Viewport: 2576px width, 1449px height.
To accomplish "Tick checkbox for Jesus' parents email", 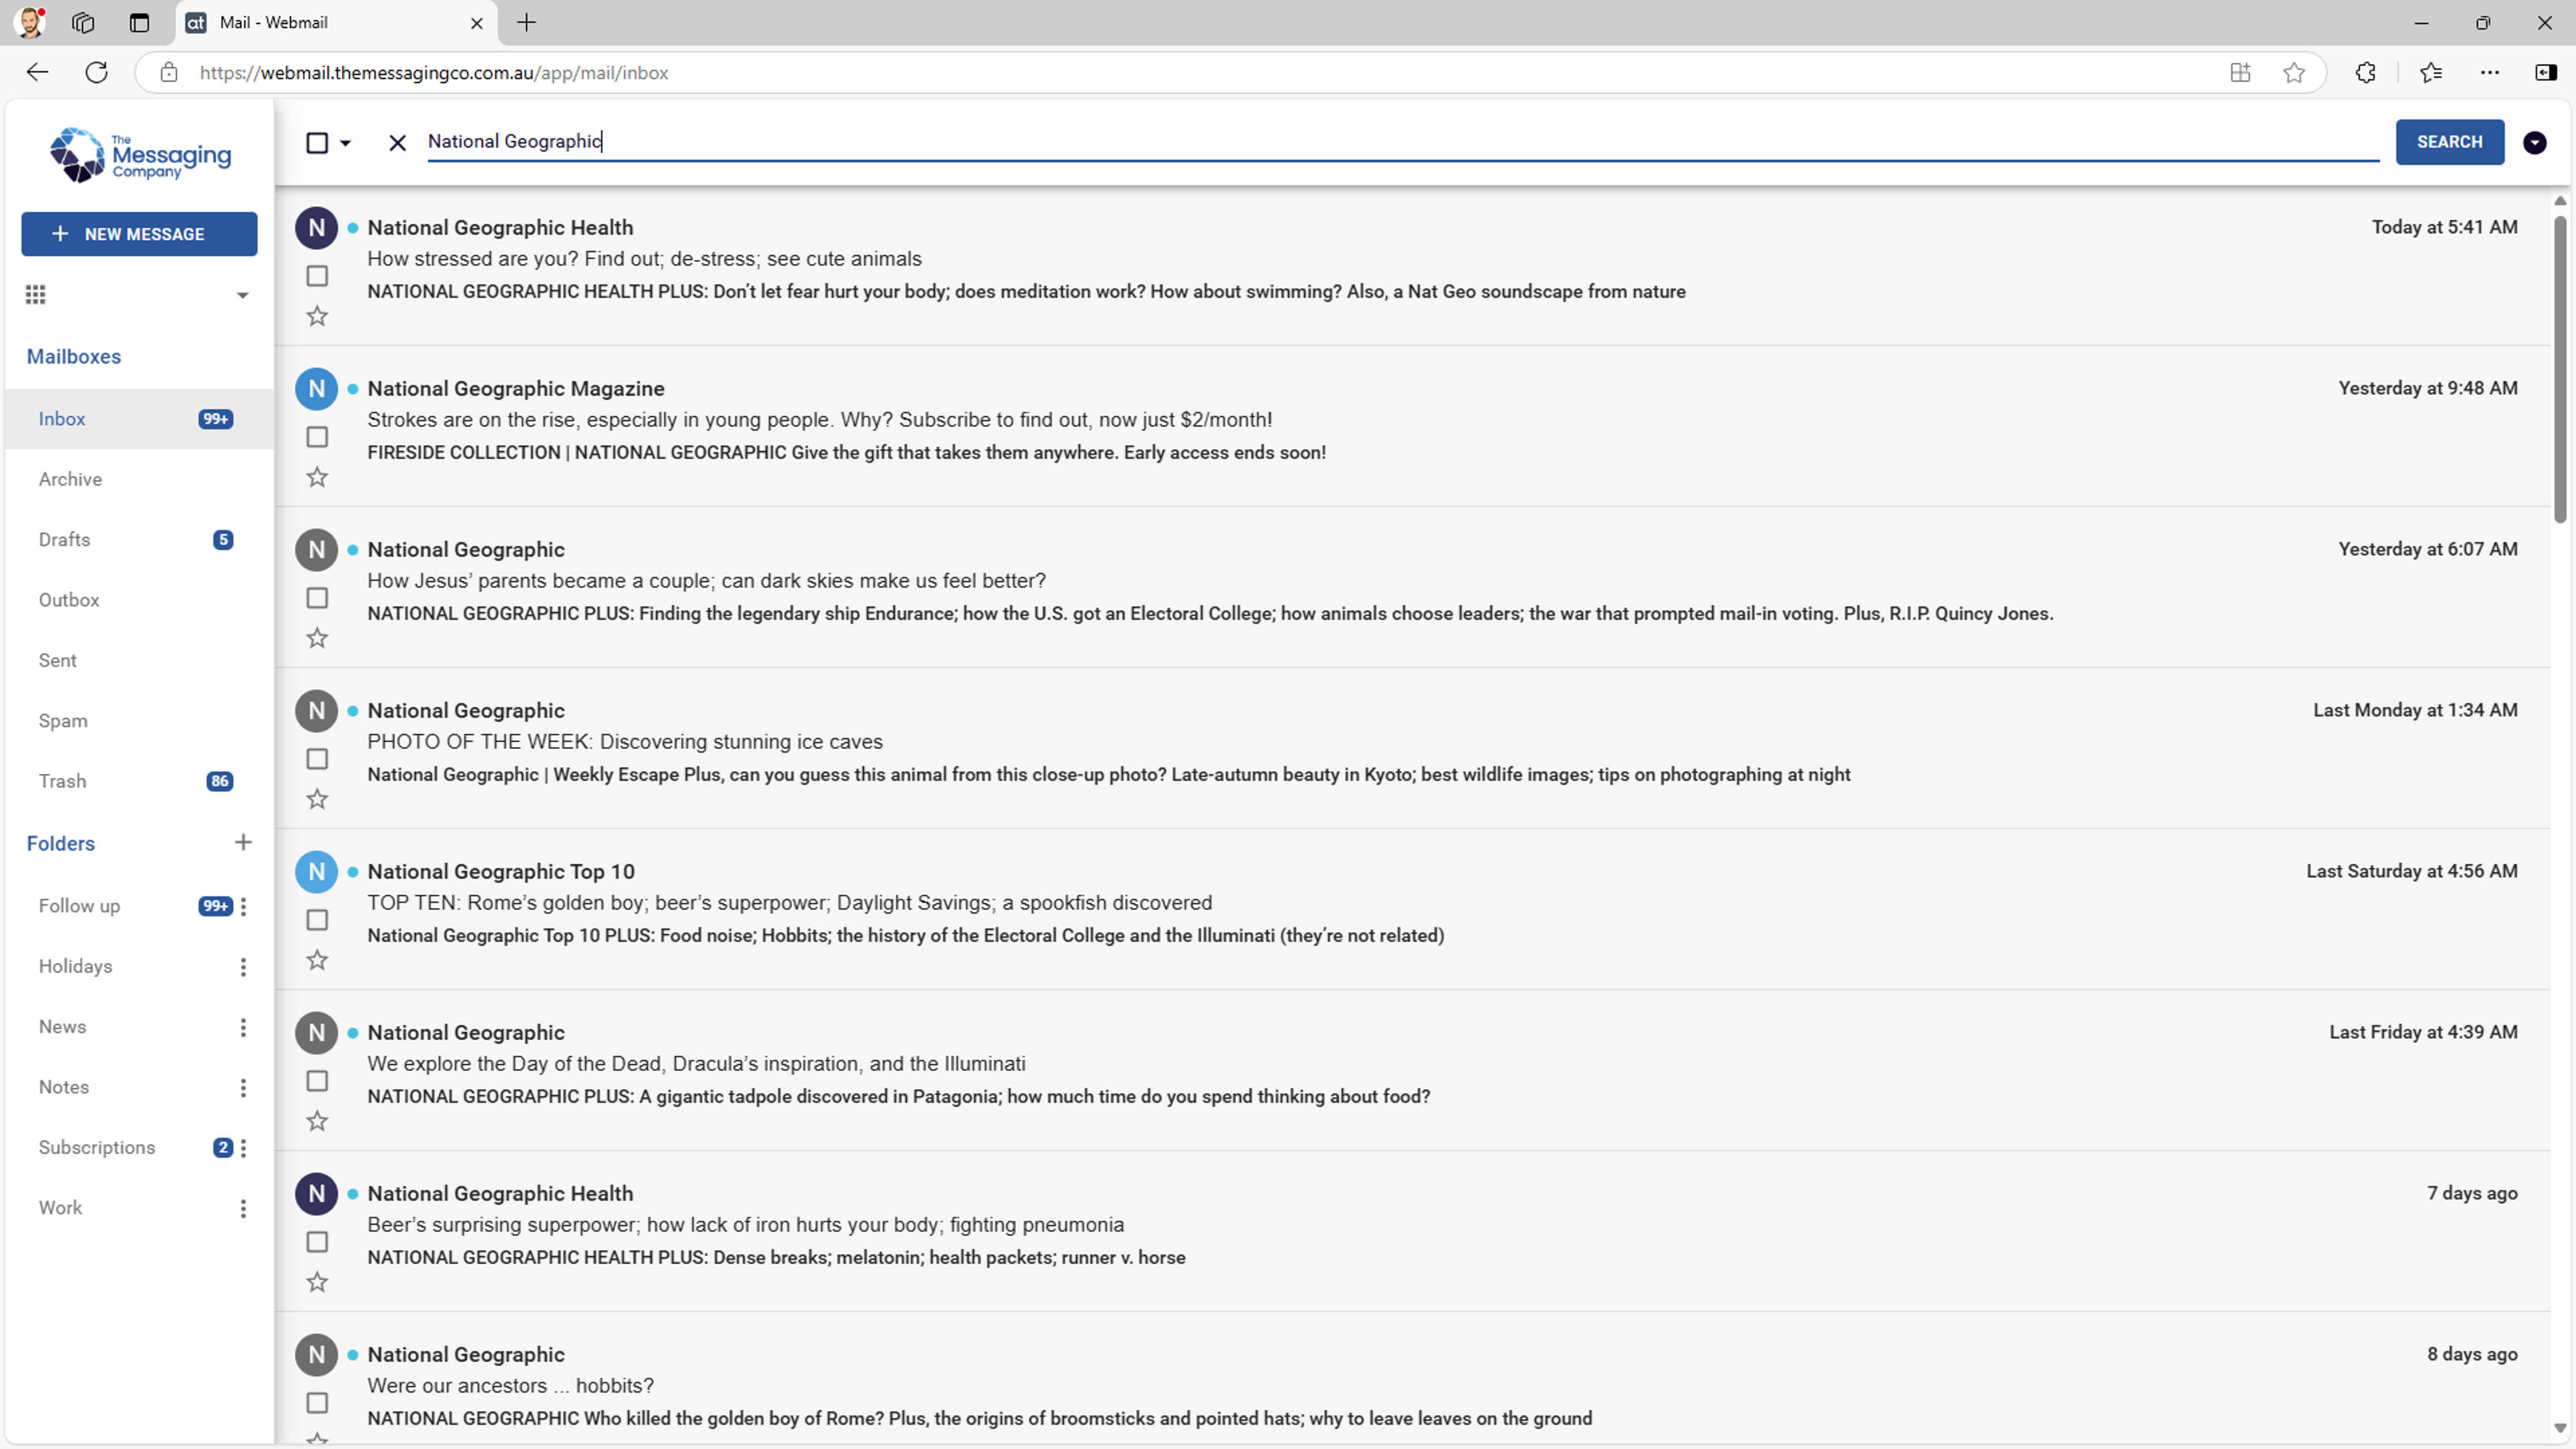I will 317,598.
